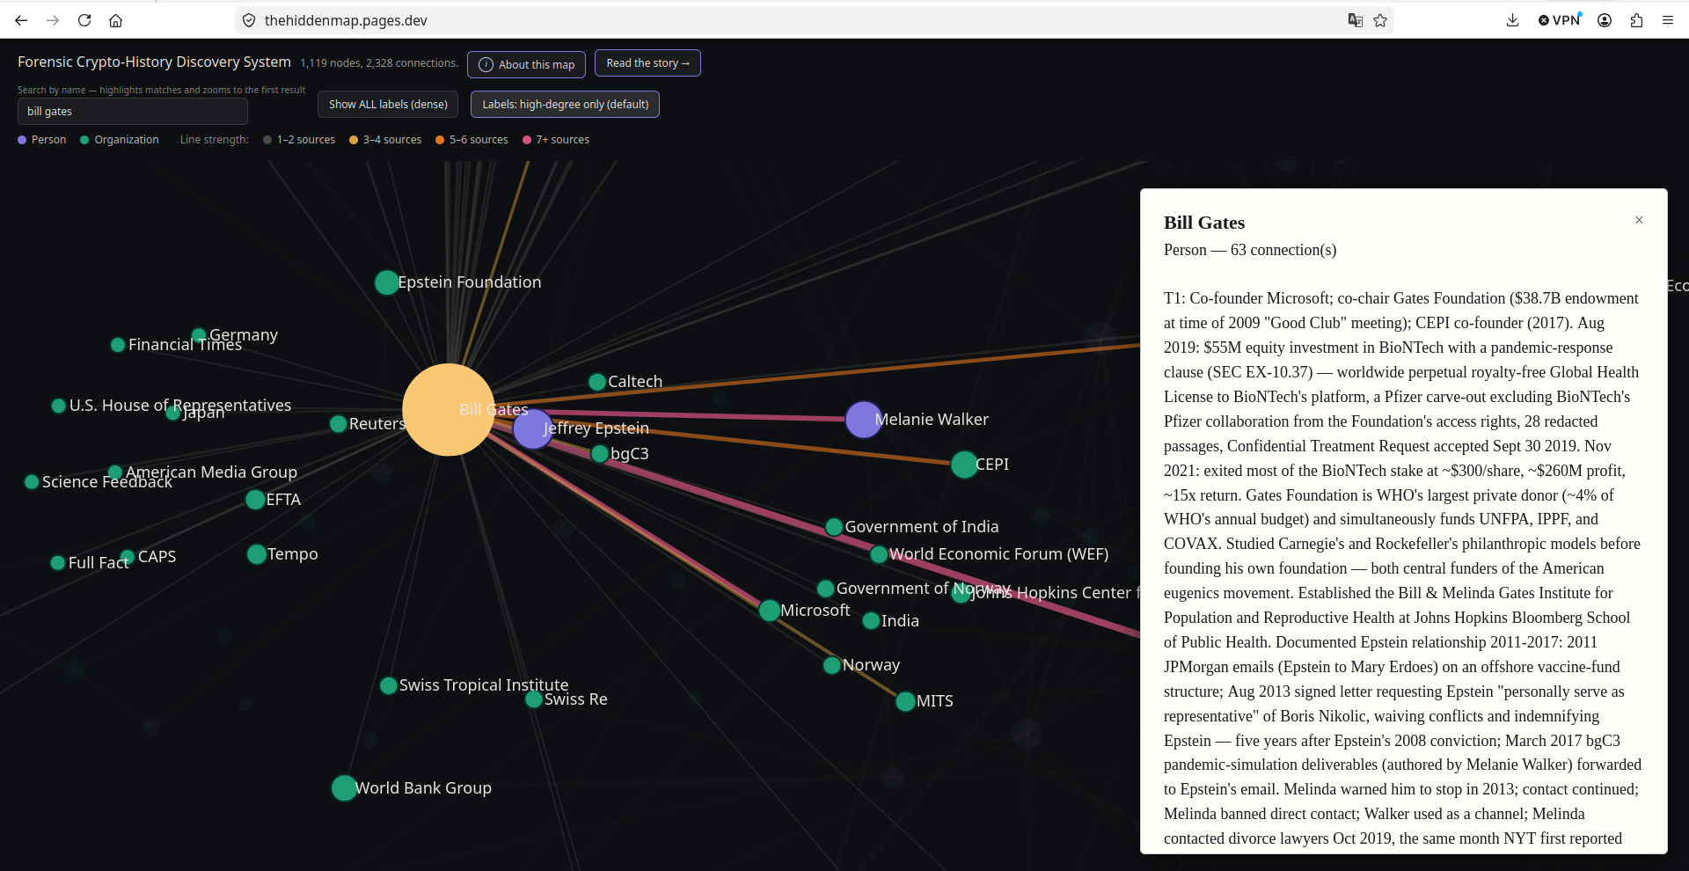The height and width of the screenshot is (871, 1689).
Task: Click the India node
Action: click(x=871, y=621)
